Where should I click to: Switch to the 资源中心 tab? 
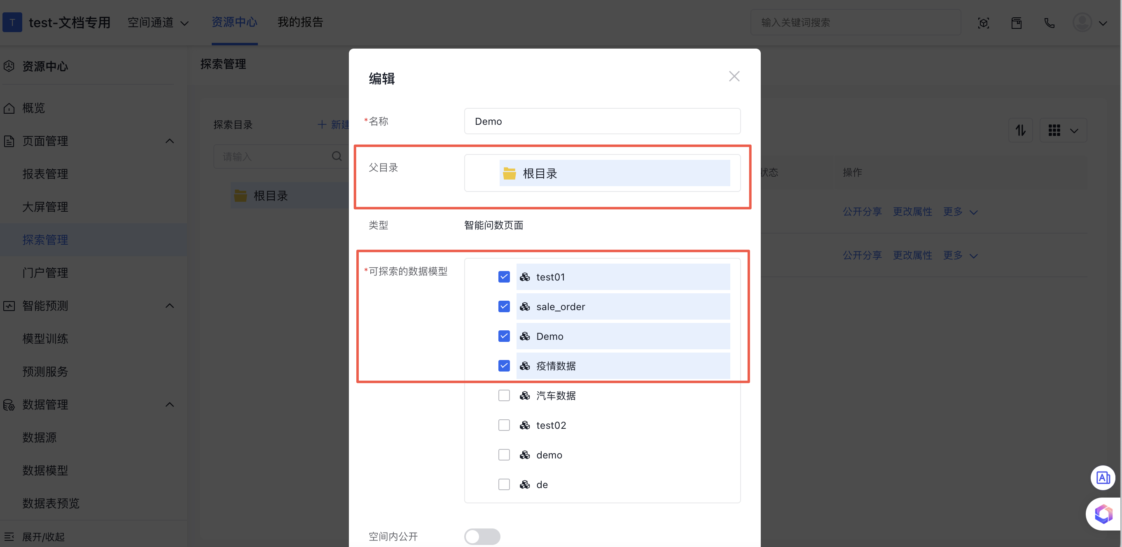click(x=234, y=22)
